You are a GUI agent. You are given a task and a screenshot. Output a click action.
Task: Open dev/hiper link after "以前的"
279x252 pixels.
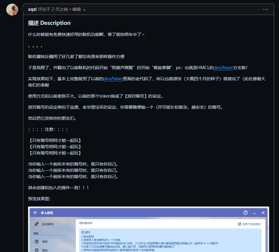click(x=113, y=79)
